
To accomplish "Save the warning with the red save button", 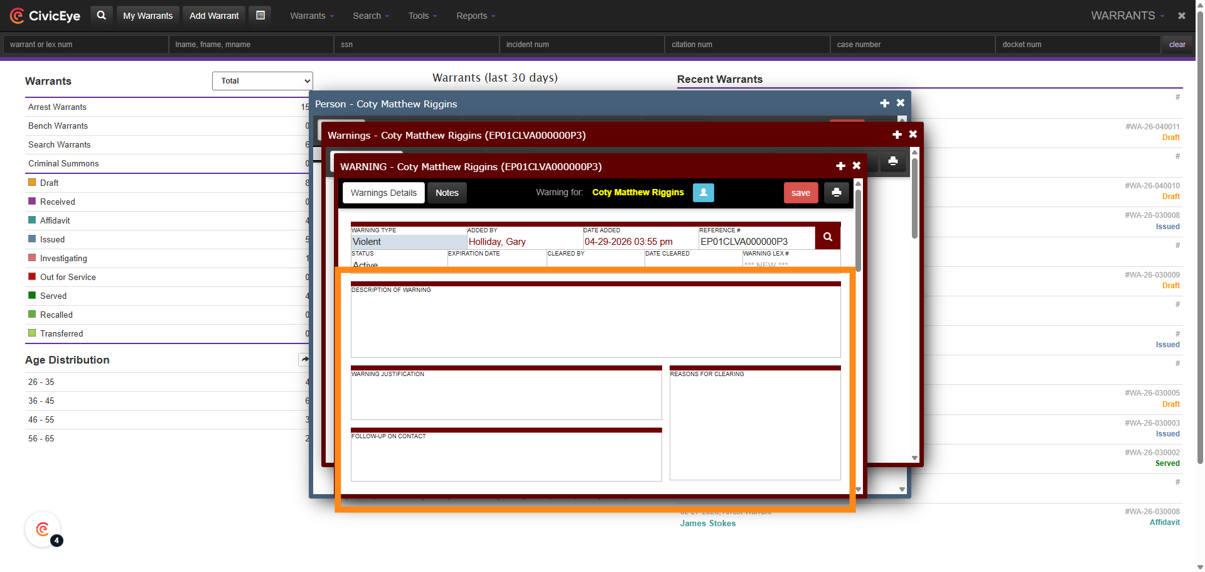I will click(x=801, y=193).
